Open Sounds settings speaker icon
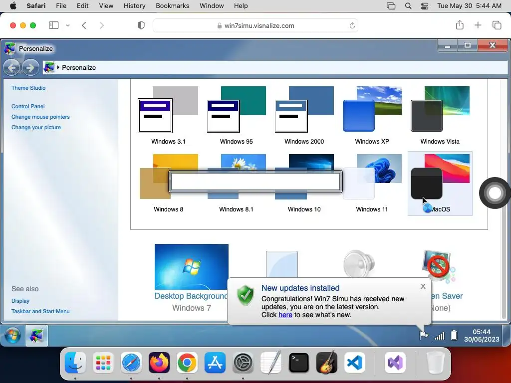The image size is (511, 383). pyautogui.click(x=359, y=264)
